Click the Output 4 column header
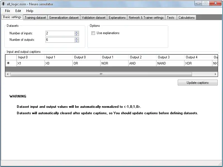The image size is (223, 167). tap(198, 57)
